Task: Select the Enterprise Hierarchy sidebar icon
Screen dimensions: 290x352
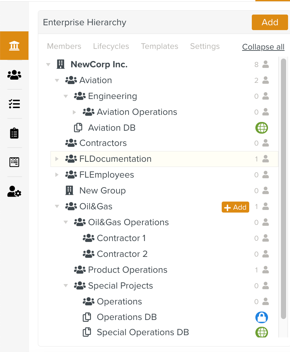Action: [x=14, y=45]
